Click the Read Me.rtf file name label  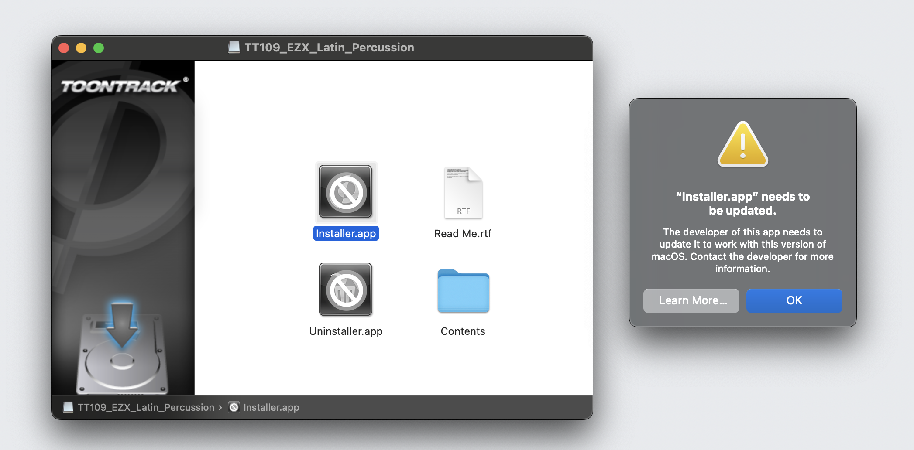coord(463,234)
